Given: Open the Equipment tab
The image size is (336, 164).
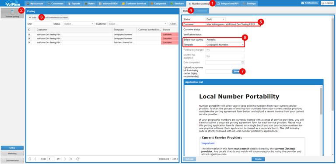Looking at the screenshot, I should pos(158,3).
